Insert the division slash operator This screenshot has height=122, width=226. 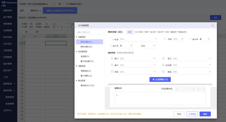tap(193, 89)
